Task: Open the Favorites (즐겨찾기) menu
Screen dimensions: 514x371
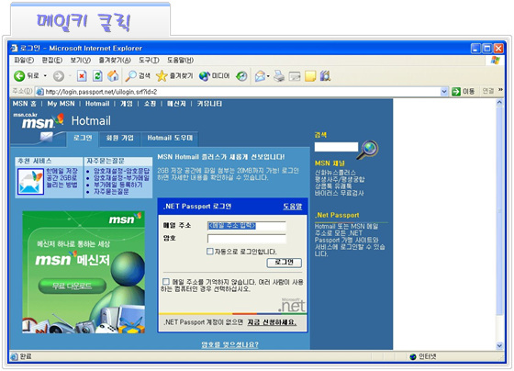Action: (x=115, y=61)
